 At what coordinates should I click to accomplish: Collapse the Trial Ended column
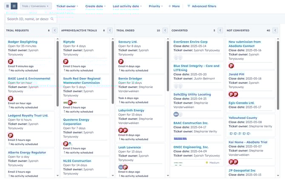point(165,30)
